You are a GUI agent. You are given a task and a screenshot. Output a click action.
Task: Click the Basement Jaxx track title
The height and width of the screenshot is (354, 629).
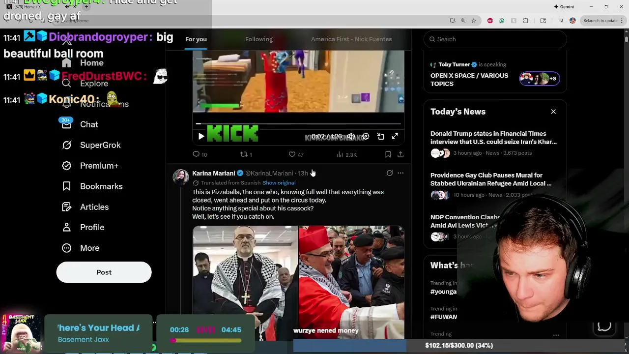point(98,328)
